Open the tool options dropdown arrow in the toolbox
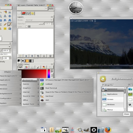The width and height of the screenshot is (133, 133). (9, 47)
